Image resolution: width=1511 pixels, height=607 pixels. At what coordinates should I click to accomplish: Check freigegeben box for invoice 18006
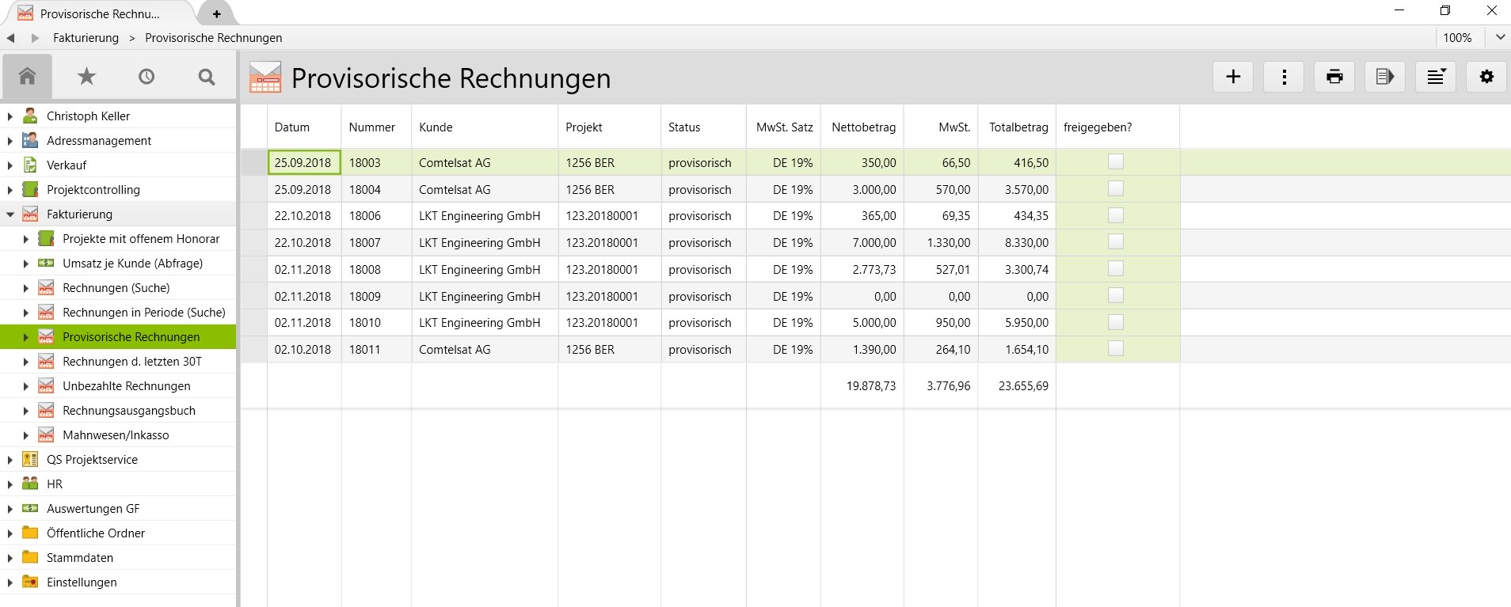(1116, 215)
